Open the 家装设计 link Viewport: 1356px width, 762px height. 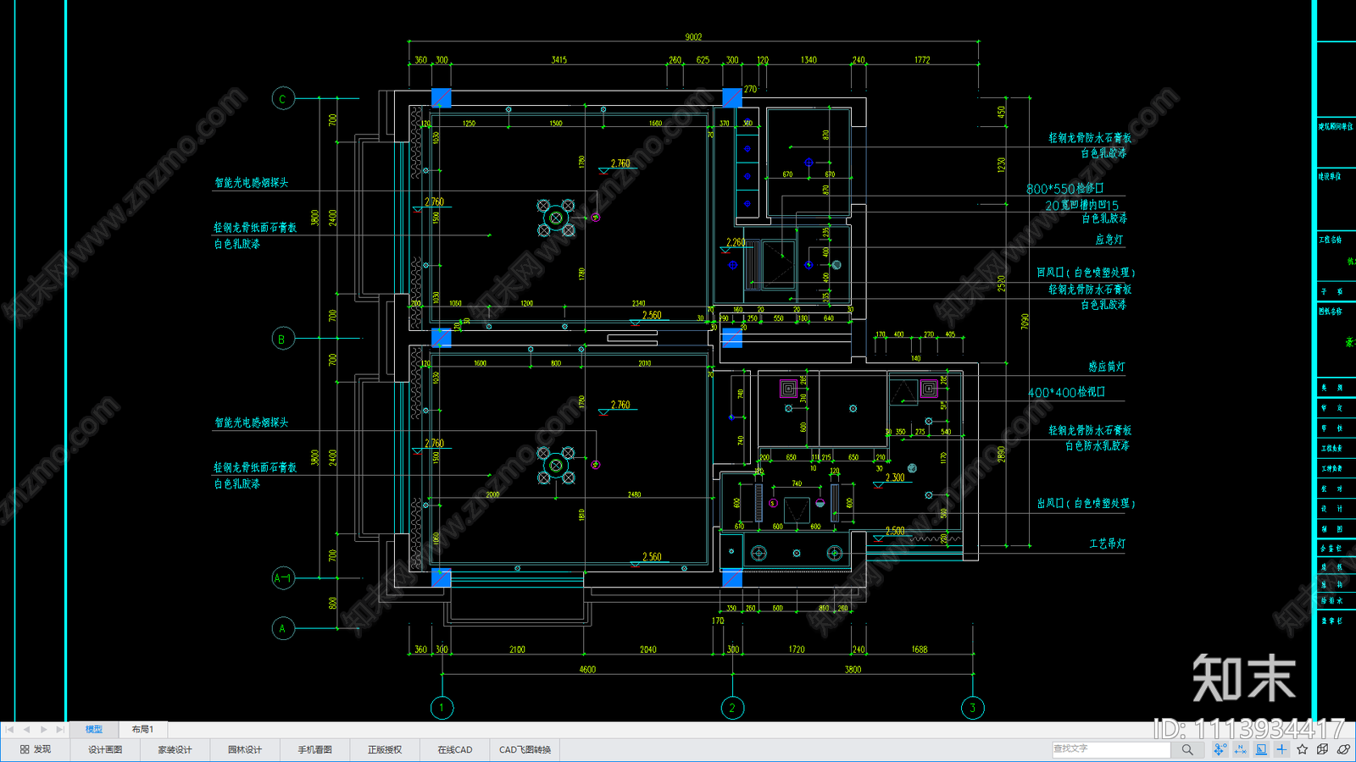(x=175, y=749)
